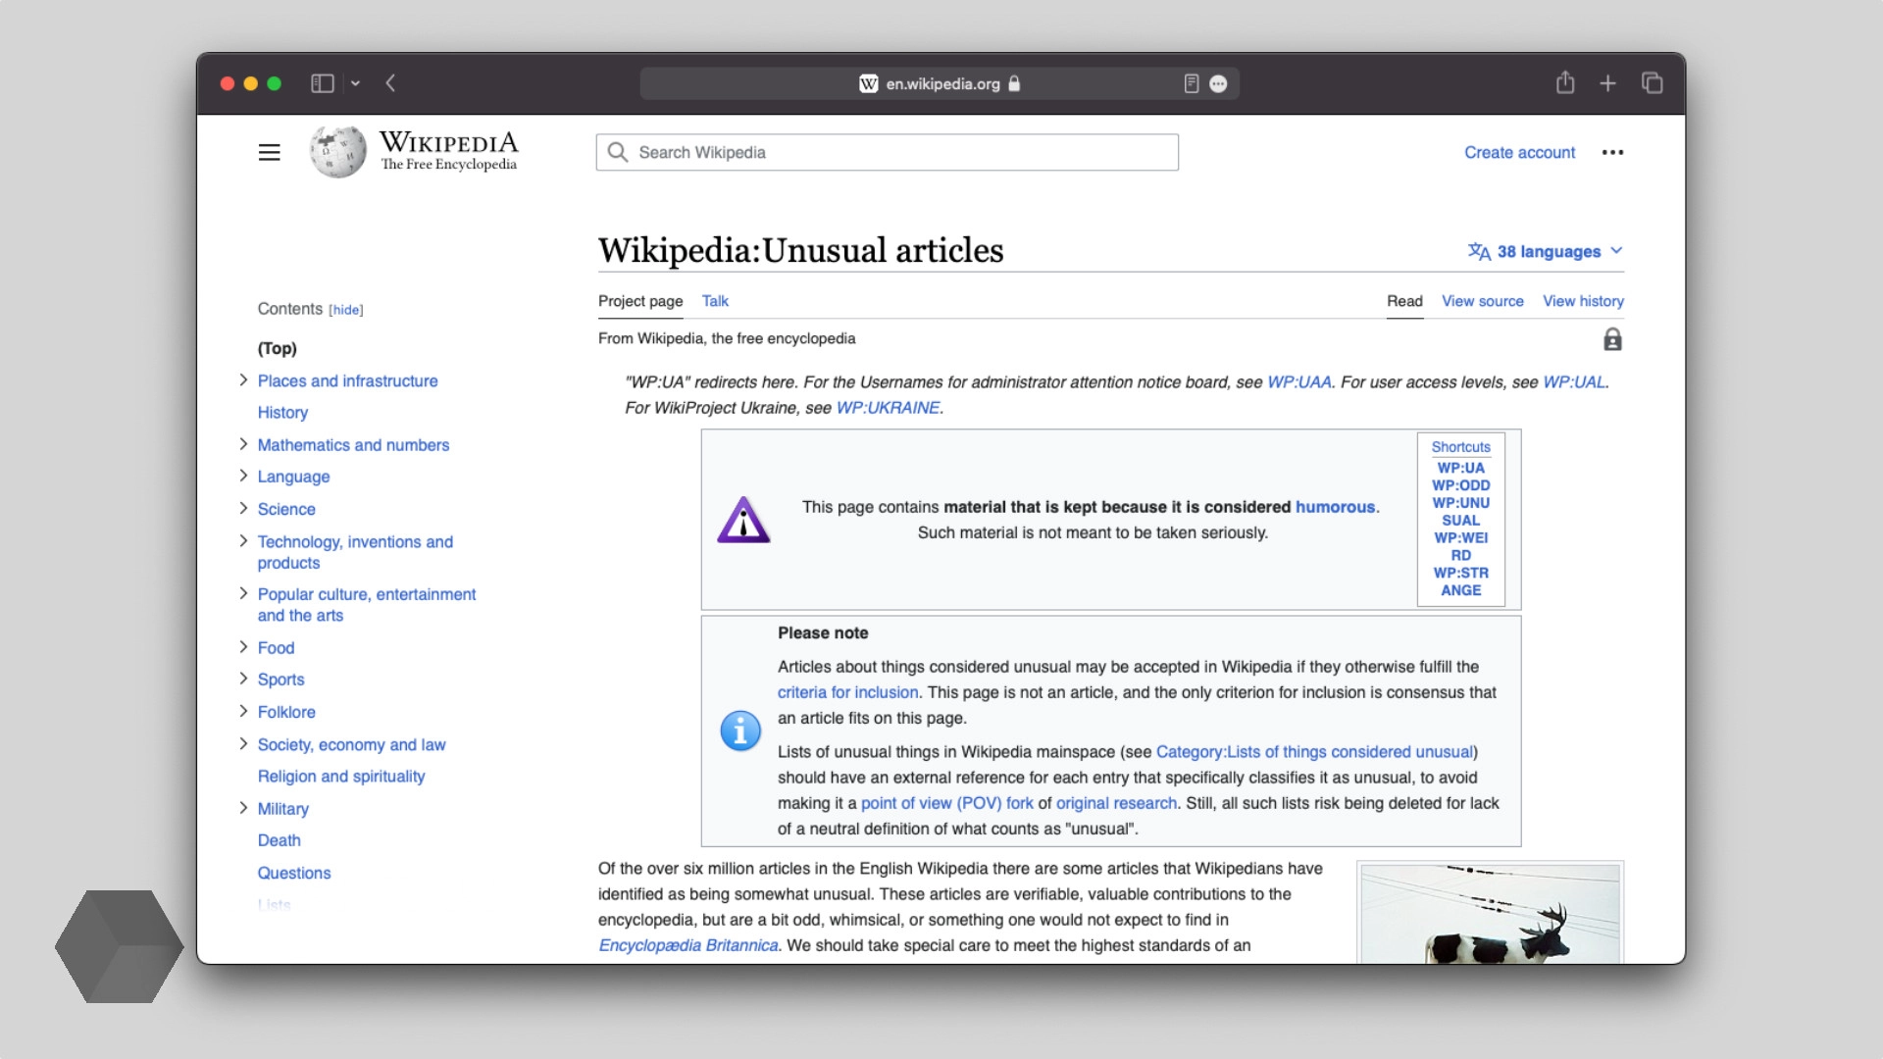1883x1059 pixels.
Task: Toggle the Safari sidebar button
Action: pos(323,83)
